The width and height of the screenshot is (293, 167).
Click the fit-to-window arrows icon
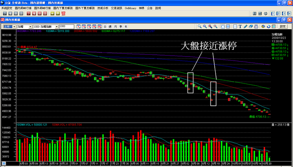[x=223, y=26]
